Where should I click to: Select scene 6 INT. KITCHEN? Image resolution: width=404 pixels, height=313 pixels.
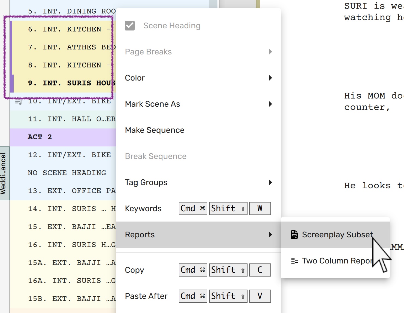(68, 29)
